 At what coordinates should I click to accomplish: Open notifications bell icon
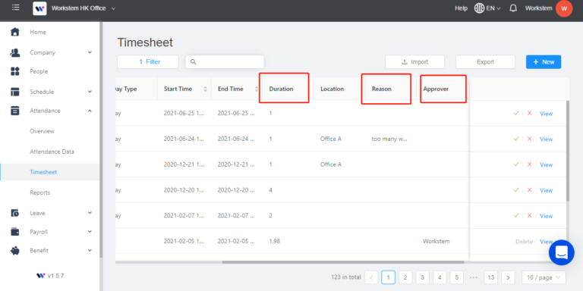click(513, 8)
